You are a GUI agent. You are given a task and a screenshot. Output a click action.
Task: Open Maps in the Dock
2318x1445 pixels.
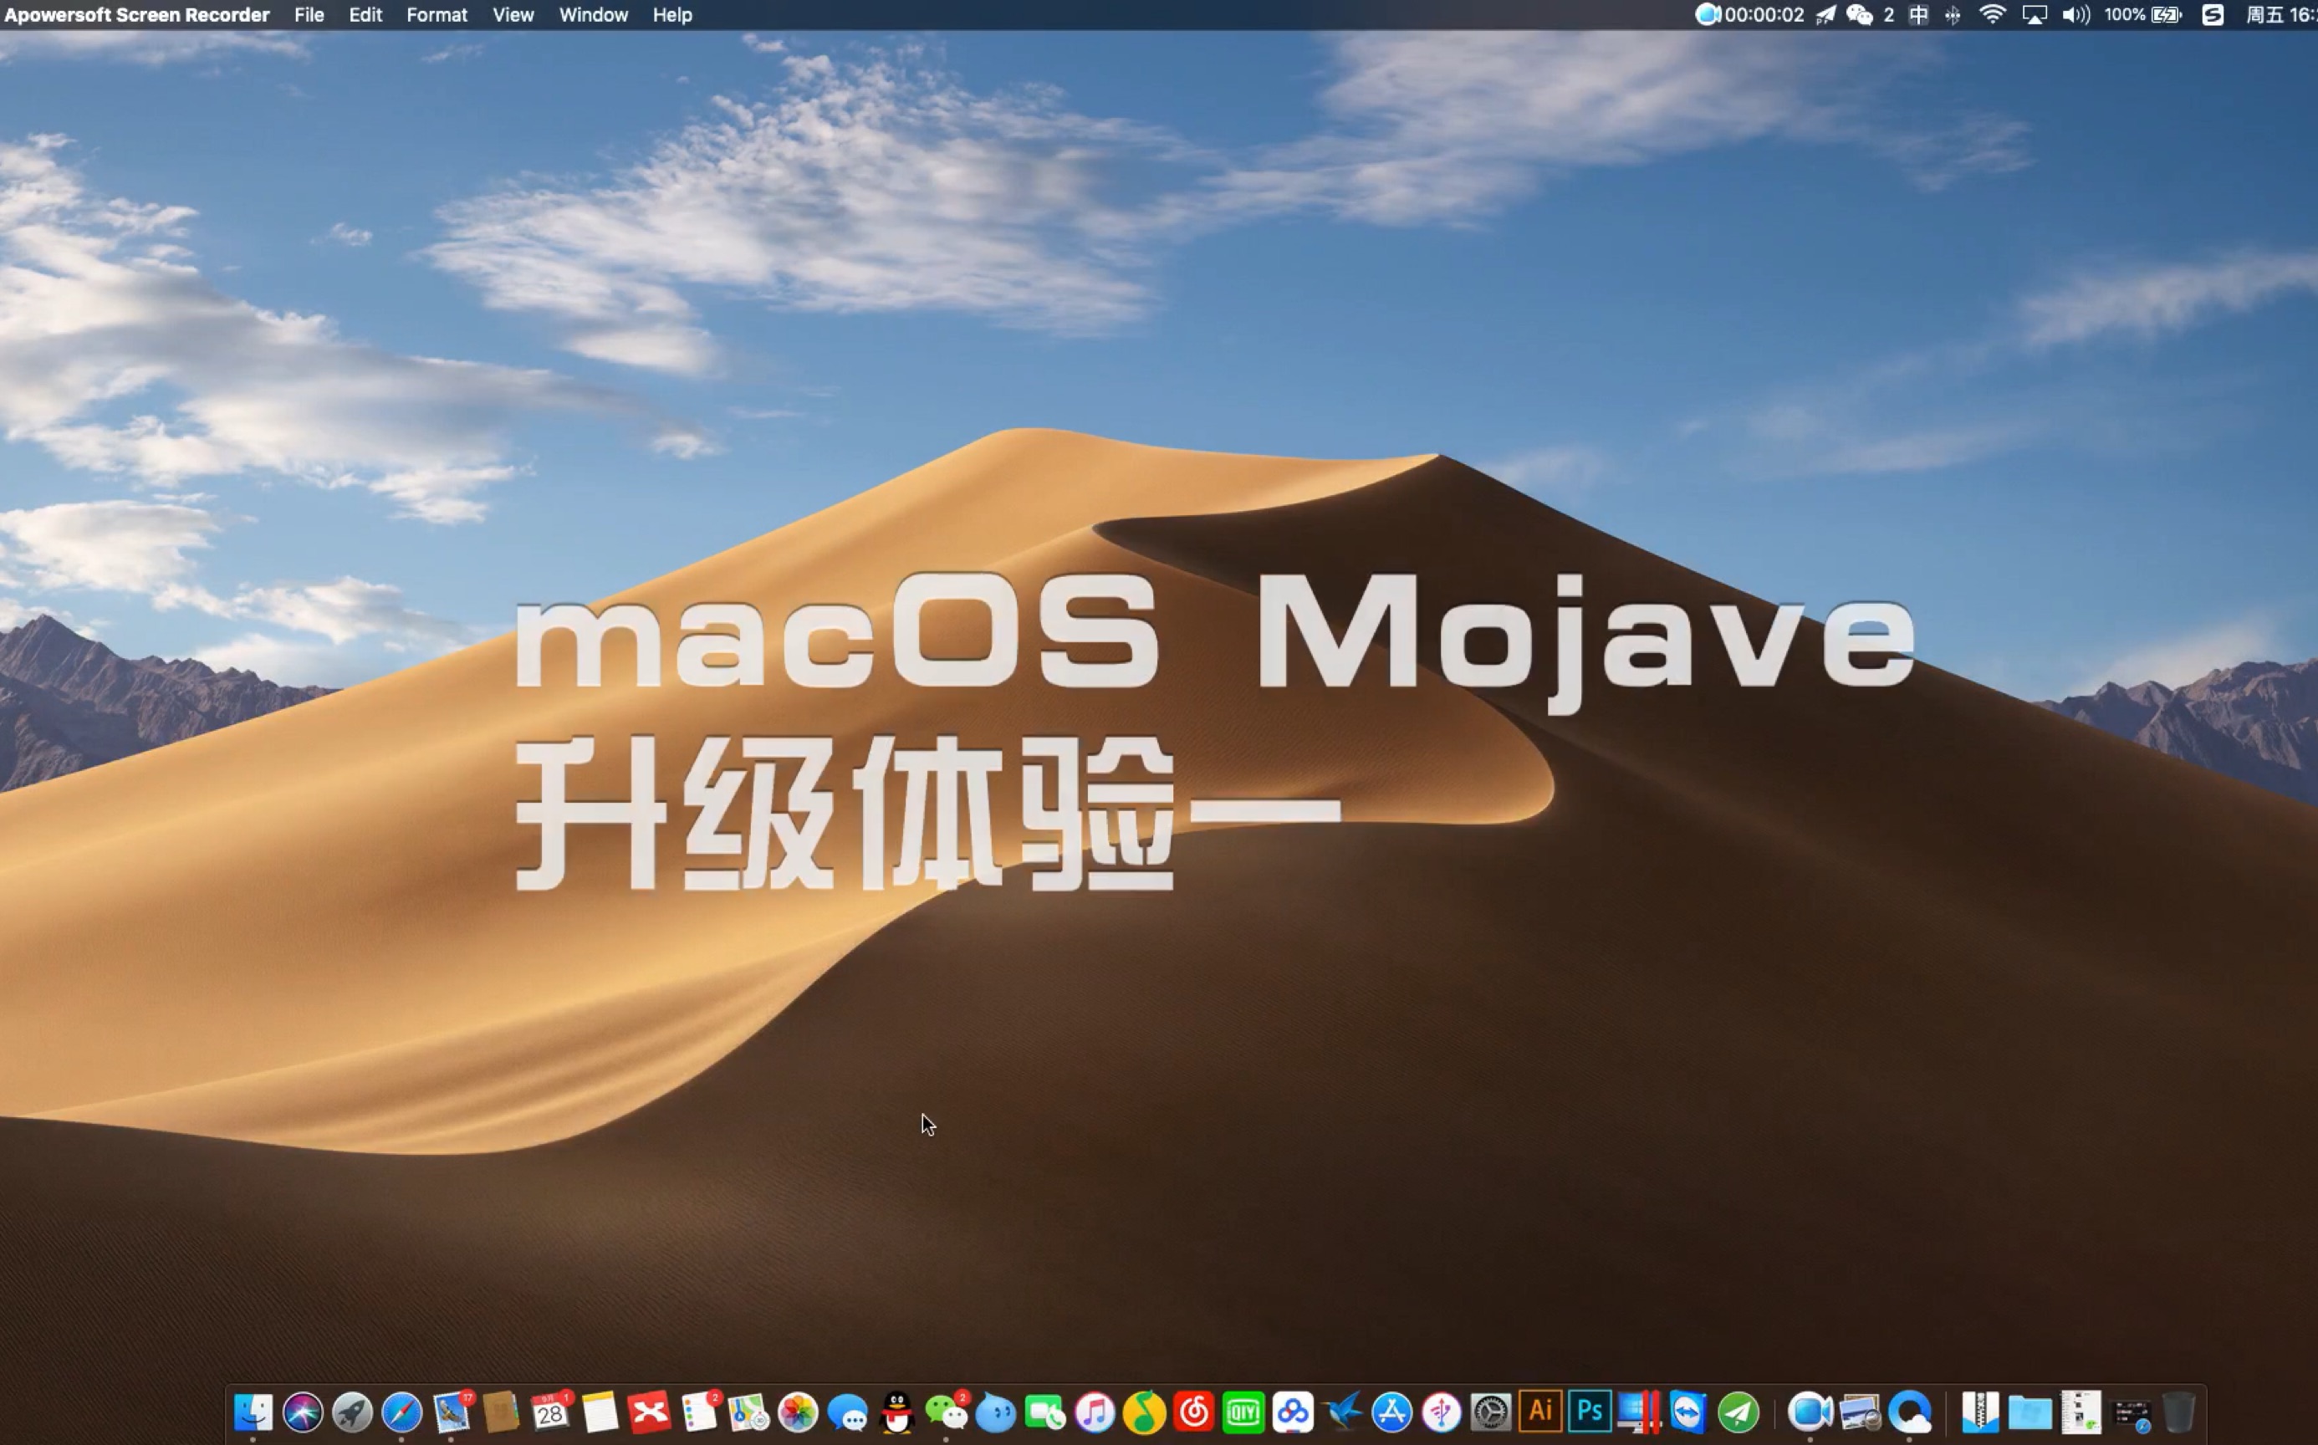click(x=749, y=1412)
